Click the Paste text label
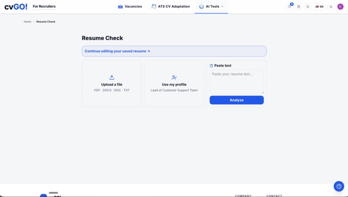 [223, 66]
